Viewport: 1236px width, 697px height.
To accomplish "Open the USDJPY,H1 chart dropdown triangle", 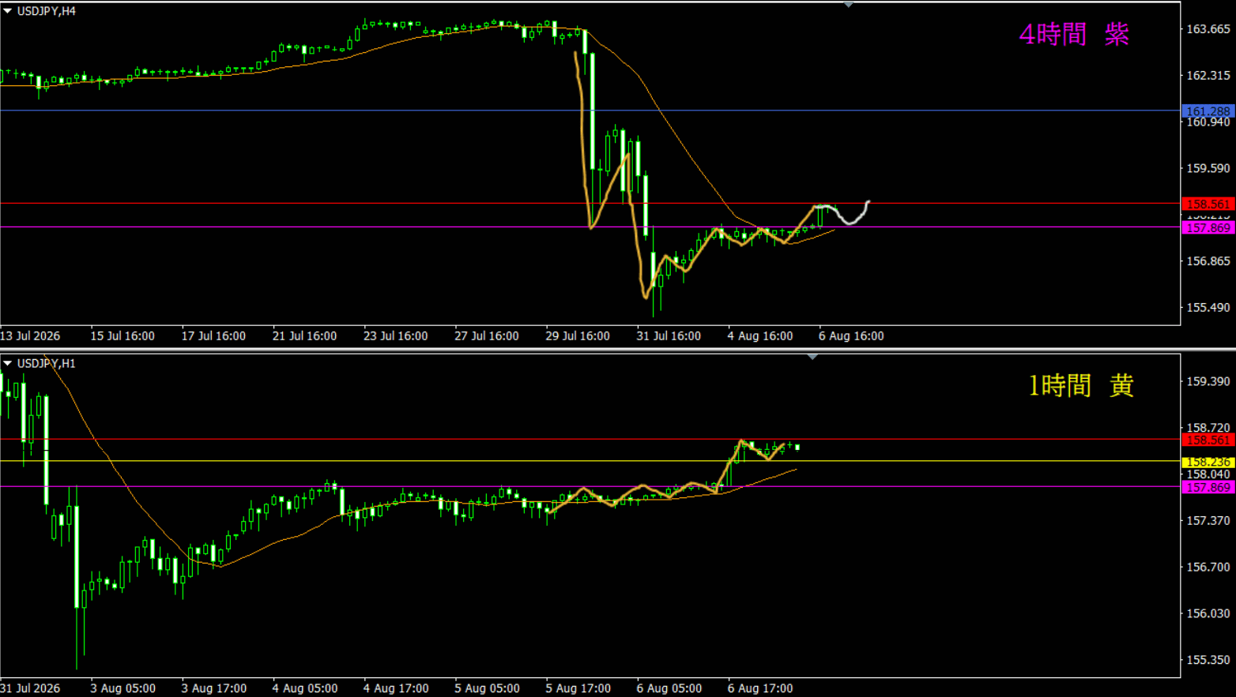I will (7, 363).
